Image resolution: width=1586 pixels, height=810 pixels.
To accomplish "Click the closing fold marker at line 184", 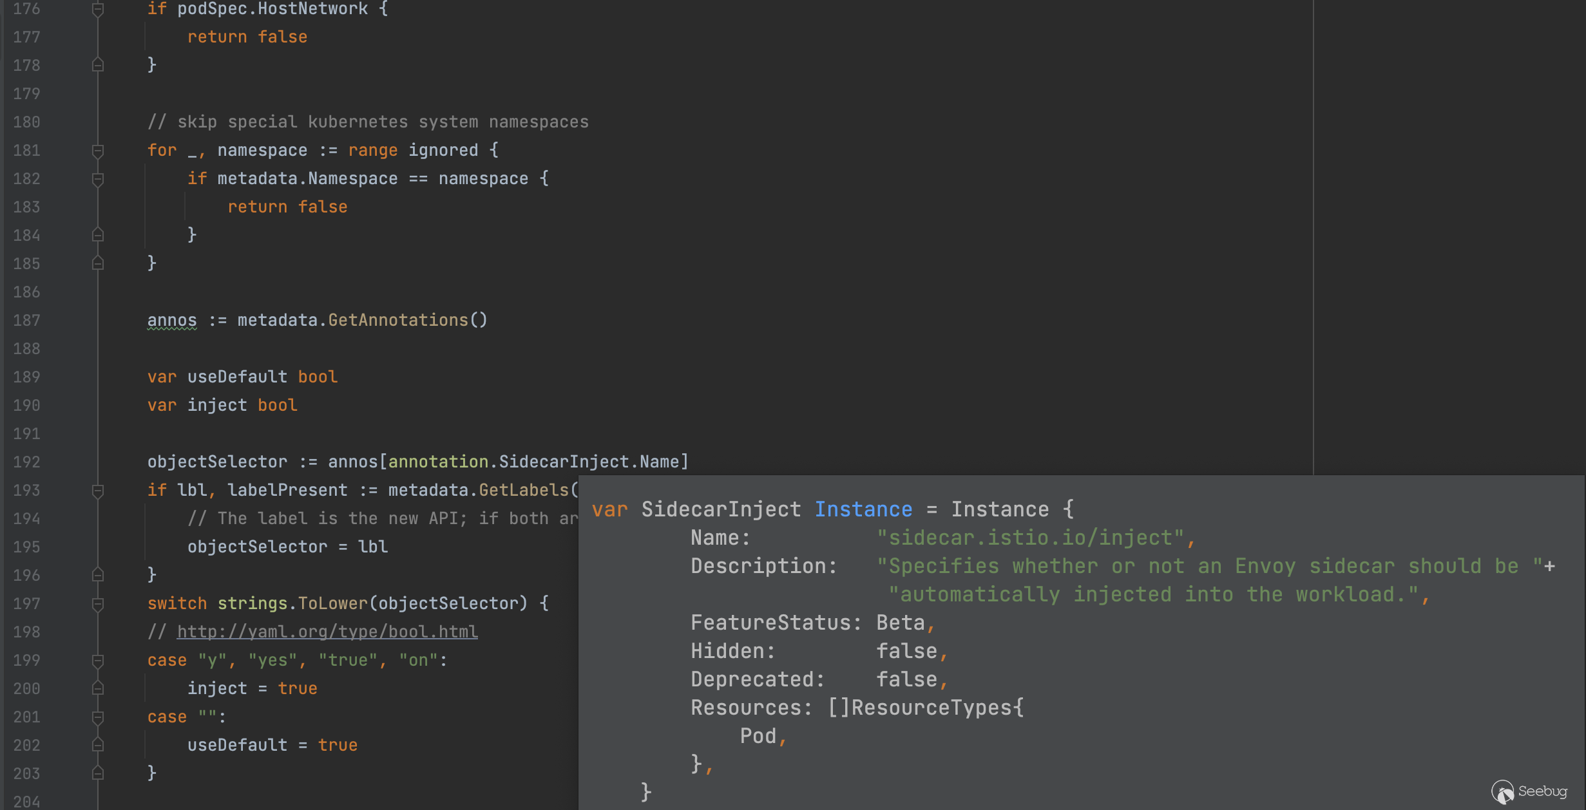I will tap(98, 235).
